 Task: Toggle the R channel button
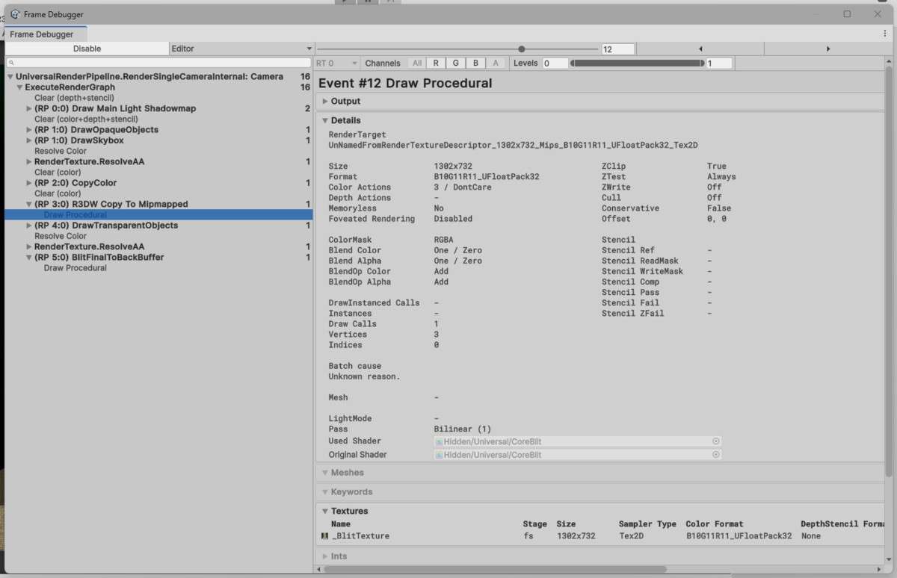(x=436, y=63)
